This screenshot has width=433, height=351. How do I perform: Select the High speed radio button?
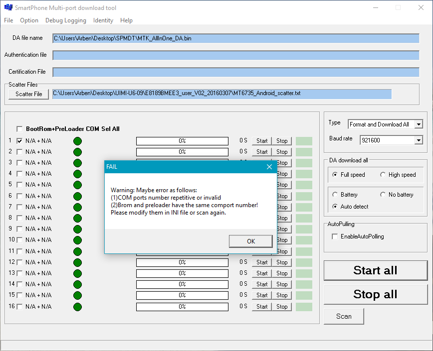[x=383, y=174]
